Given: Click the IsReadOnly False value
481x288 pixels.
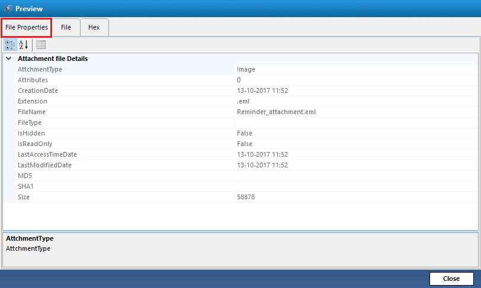Looking at the screenshot, I should tap(245, 144).
